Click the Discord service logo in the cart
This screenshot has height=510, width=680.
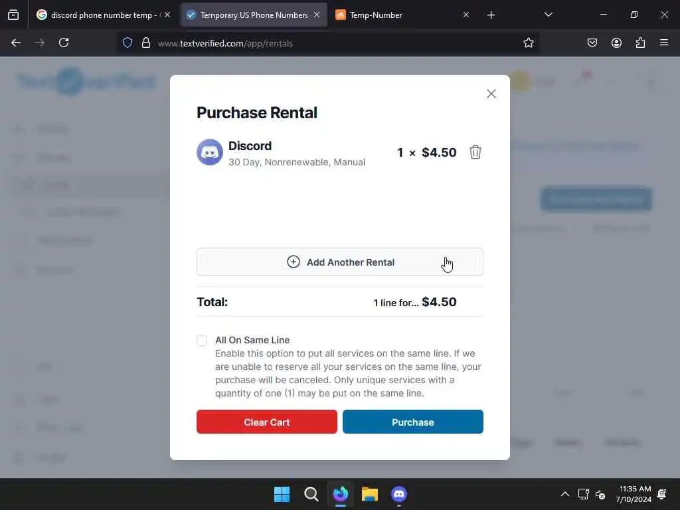(209, 152)
